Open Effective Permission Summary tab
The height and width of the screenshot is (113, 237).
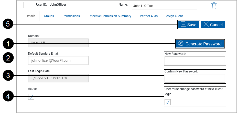tap(110, 16)
